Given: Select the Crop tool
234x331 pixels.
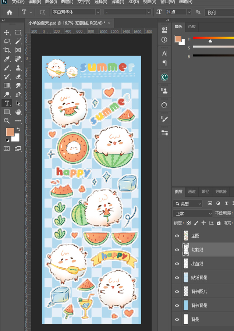Looking at the screenshot, I should click(7, 50).
